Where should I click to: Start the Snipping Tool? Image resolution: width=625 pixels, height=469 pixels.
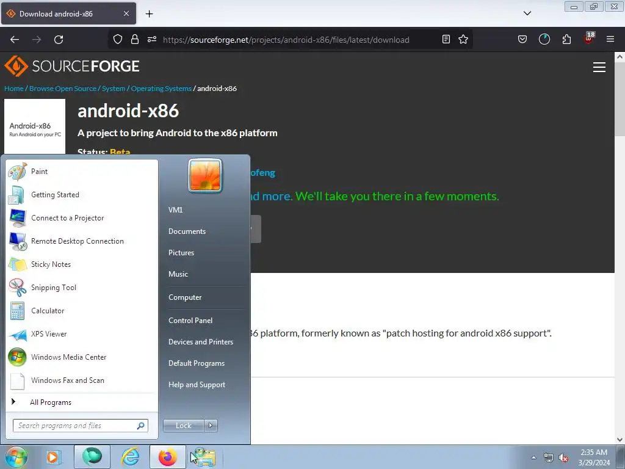coord(81,287)
